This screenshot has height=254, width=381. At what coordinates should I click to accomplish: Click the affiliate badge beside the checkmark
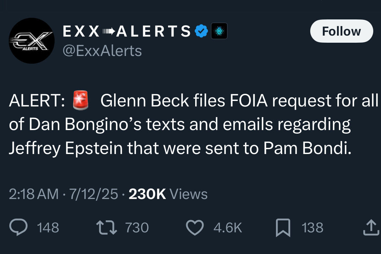[219, 31]
